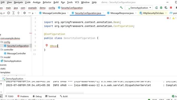Open the Navigate menu
Viewport: 177px width, 100px height.
click(18, 2)
